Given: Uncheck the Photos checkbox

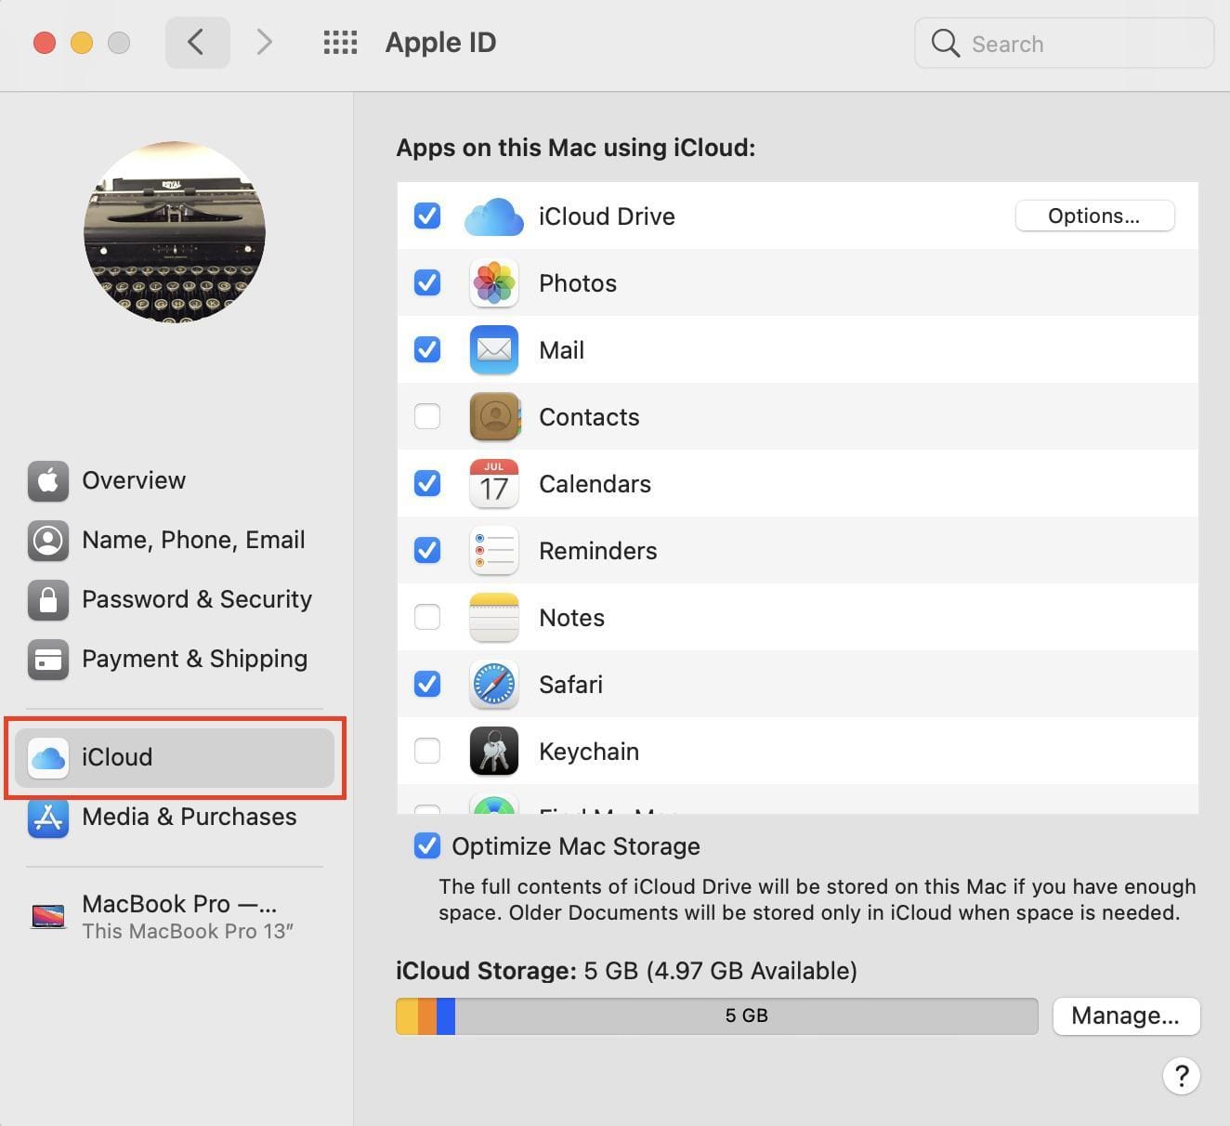Looking at the screenshot, I should pos(427,282).
